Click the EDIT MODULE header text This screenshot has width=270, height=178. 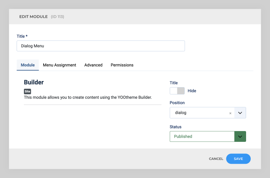34,17
